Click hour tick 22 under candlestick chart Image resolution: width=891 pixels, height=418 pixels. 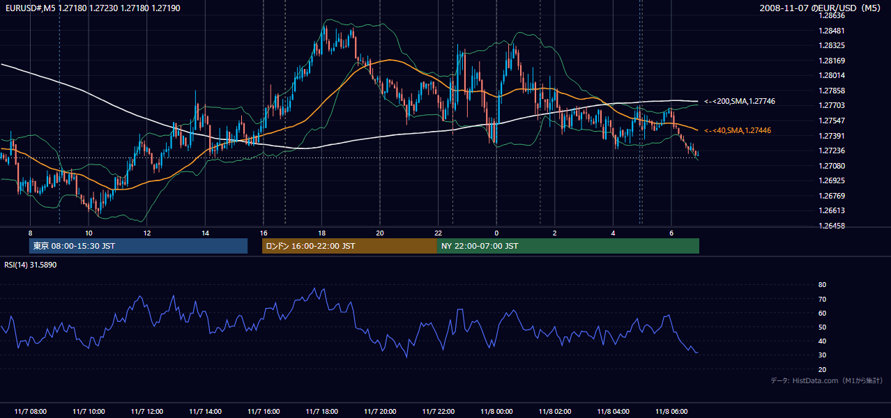coord(439,233)
